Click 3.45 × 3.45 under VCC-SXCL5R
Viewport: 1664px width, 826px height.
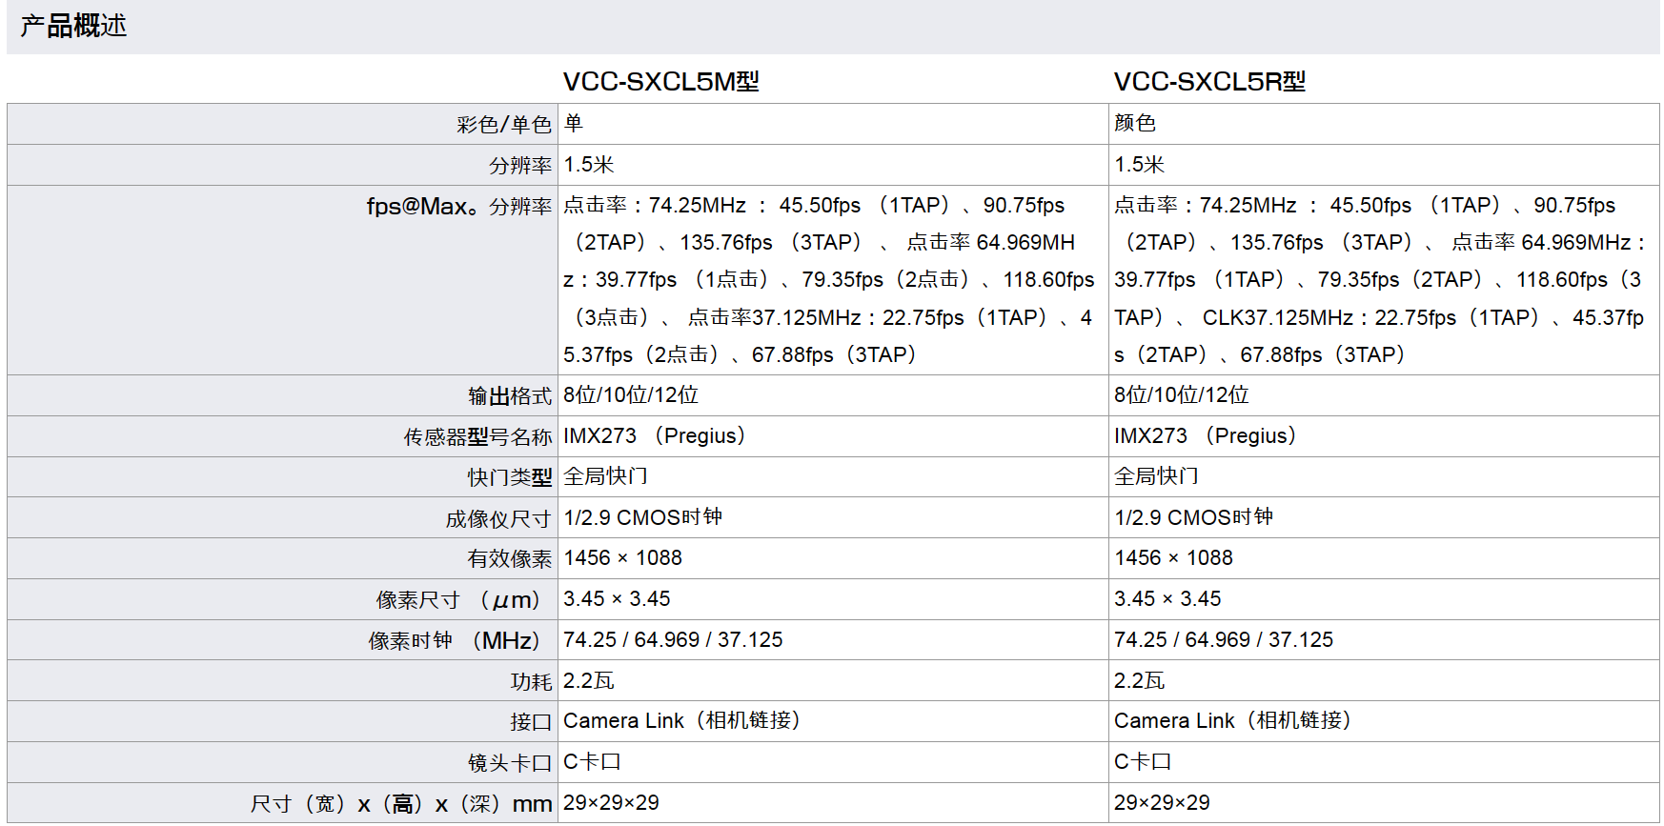tap(1168, 599)
